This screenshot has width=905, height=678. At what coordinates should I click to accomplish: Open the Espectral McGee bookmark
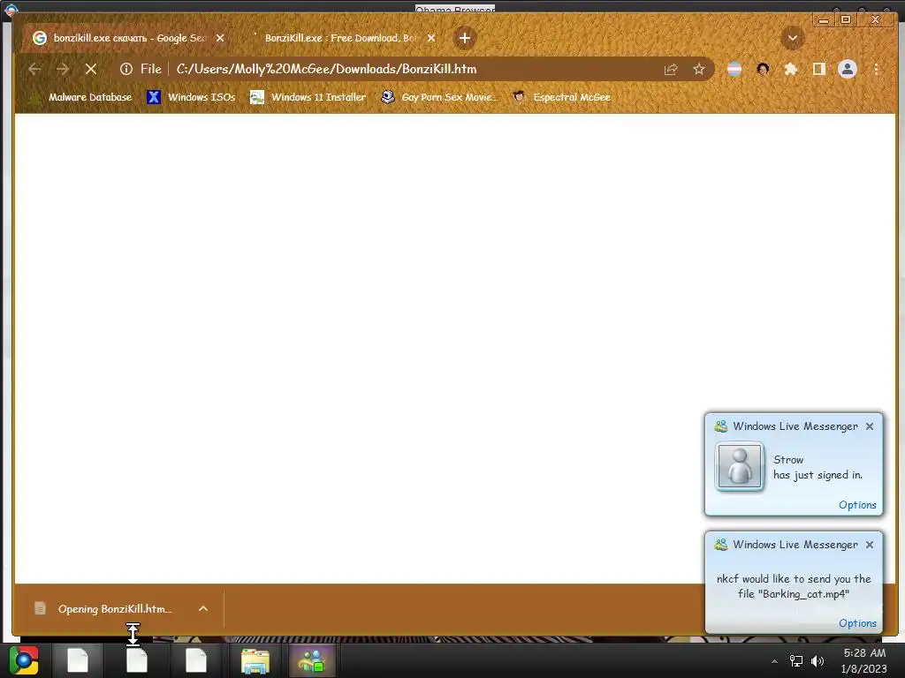pos(561,97)
